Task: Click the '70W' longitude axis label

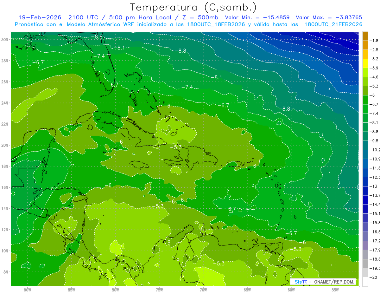Action: [203, 290]
